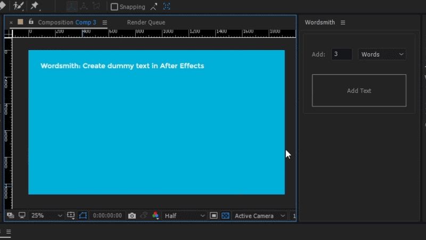This screenshot has width=426, height=240.
Task: Click the tan composition label color swatch
Action: 20,22
